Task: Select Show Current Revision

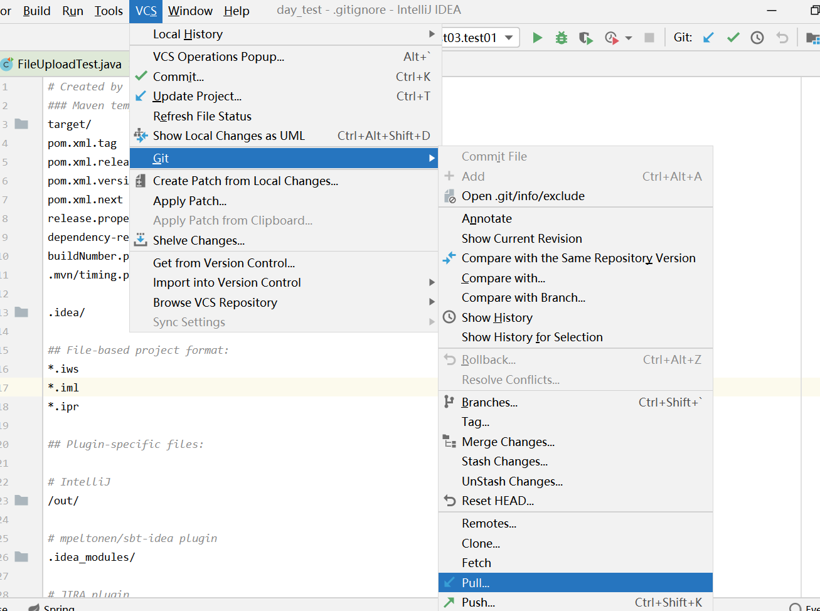Action: [x=575, y=238]
